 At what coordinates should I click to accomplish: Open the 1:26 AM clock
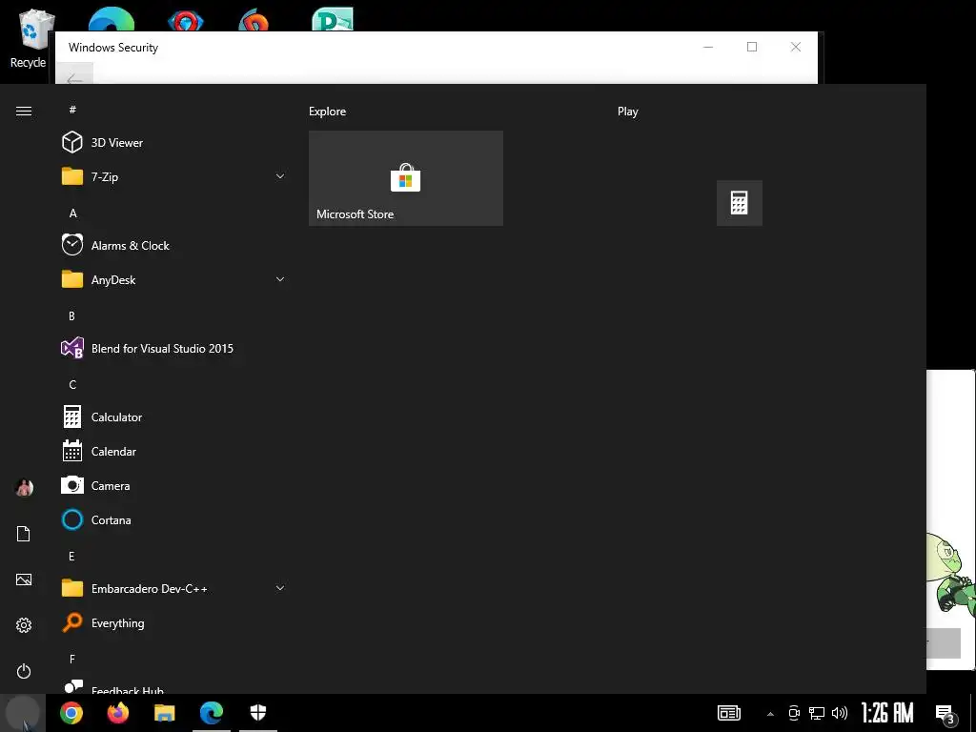[887, 713]
